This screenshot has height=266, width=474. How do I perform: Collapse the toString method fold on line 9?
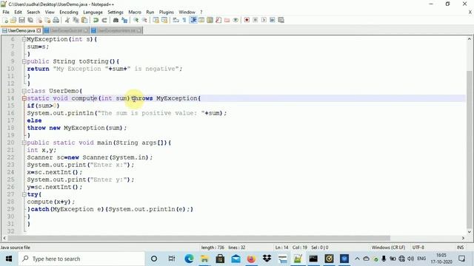coord(24,61)
